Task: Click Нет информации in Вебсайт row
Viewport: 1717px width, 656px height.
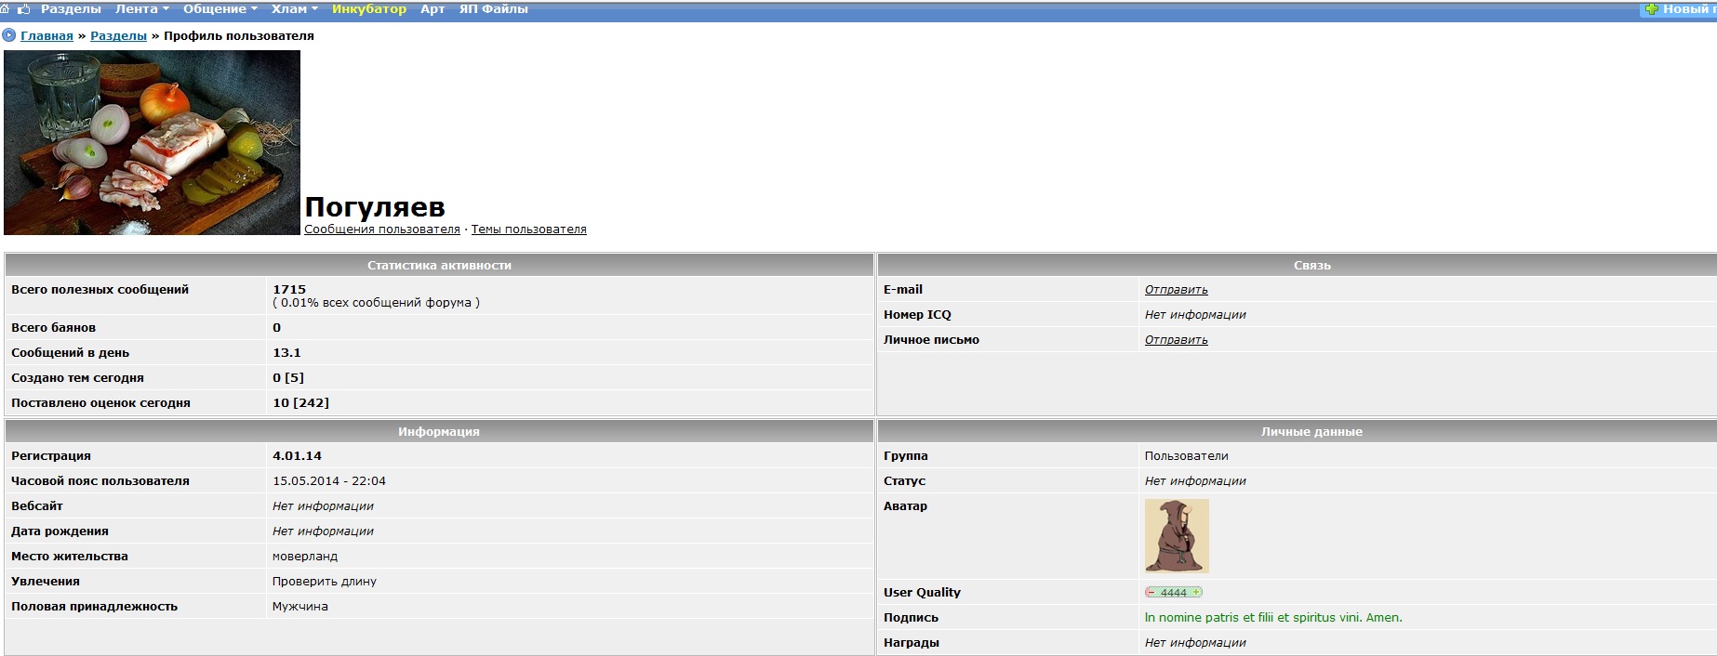Action: 323,506
